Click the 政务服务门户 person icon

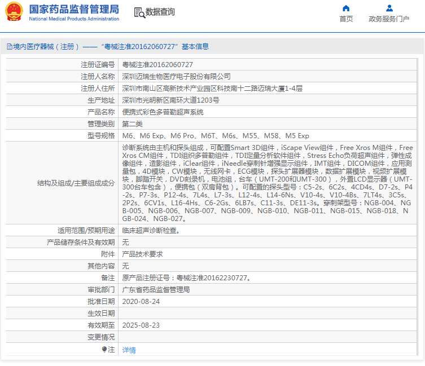pyautogui.click(x=389, y=8)
